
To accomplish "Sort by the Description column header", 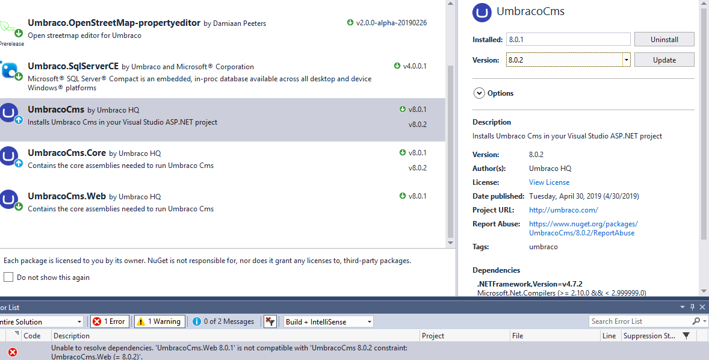I will 235,335.
